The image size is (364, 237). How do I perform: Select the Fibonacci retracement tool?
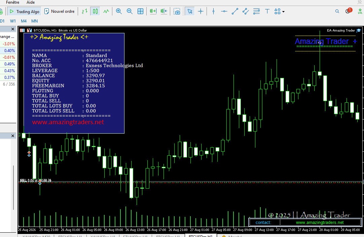coord(257,11)
